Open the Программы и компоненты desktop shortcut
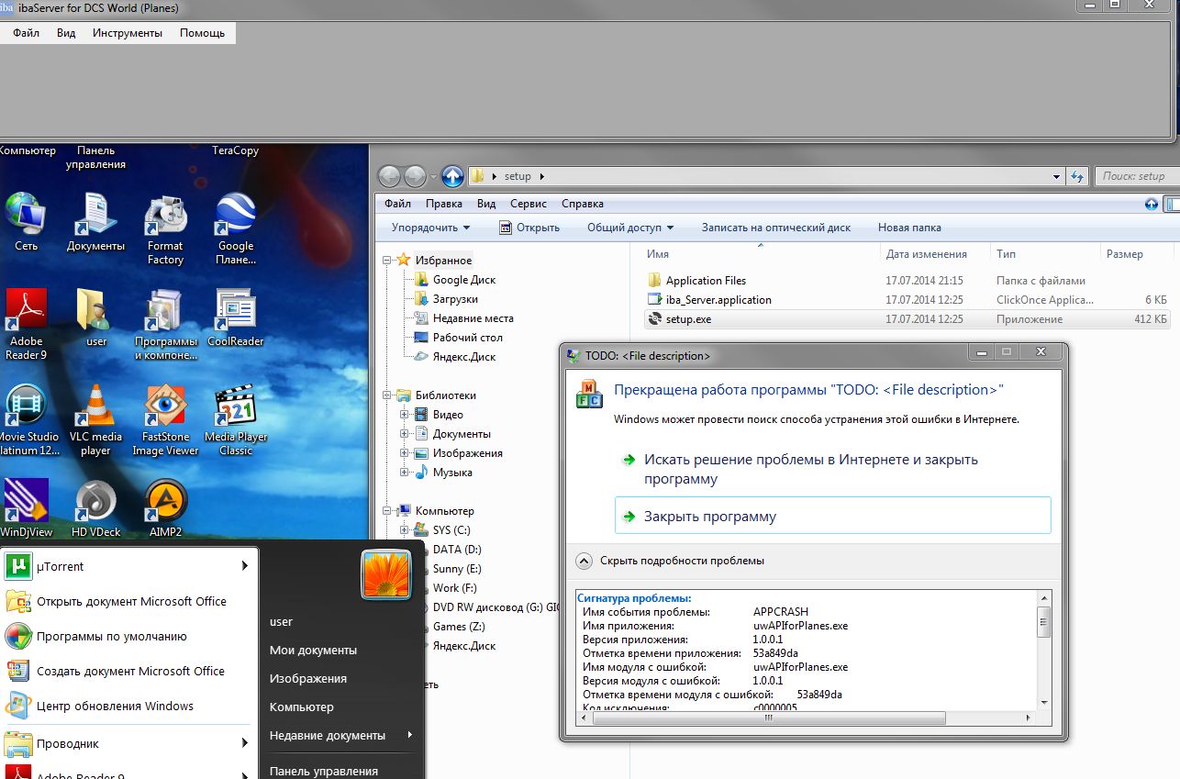The image size is (1180, 779). click(x=165, y=323)
